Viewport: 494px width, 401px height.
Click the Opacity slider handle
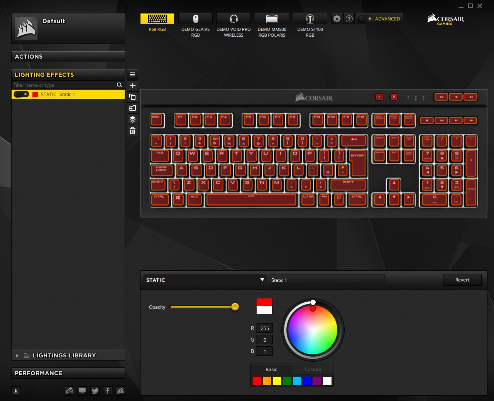235,307
